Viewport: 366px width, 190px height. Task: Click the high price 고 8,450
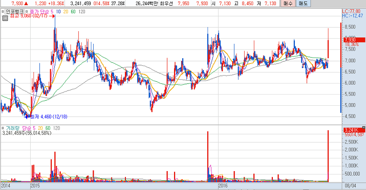[x=244, y=4]
